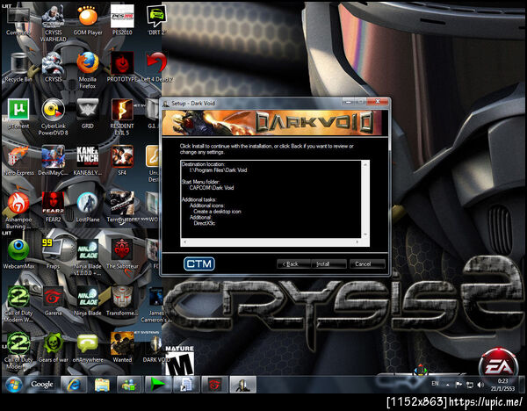The width and height of the screenshot is (527, 411).
Task: Open the Left 4 Dead 2 shortcut
Action: click(x=156, y=68)
